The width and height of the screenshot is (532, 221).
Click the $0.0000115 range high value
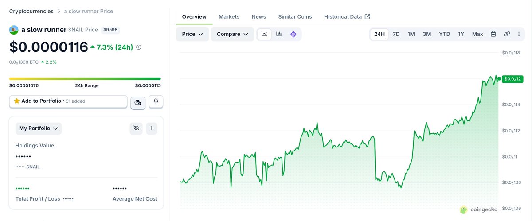(148, 85)
